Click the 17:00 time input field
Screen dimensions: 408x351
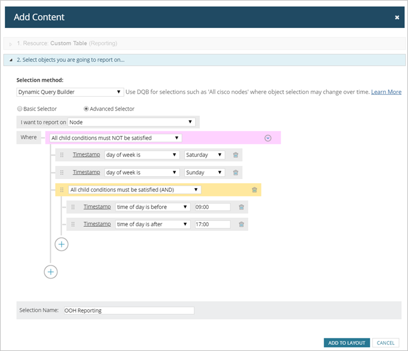[212, 224]
